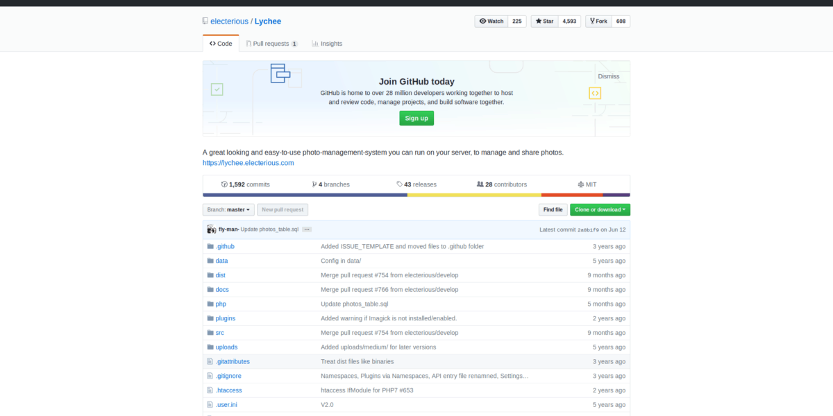Open the Branch: master dropdown
833x416 pixels.
(x=228, y=209)
